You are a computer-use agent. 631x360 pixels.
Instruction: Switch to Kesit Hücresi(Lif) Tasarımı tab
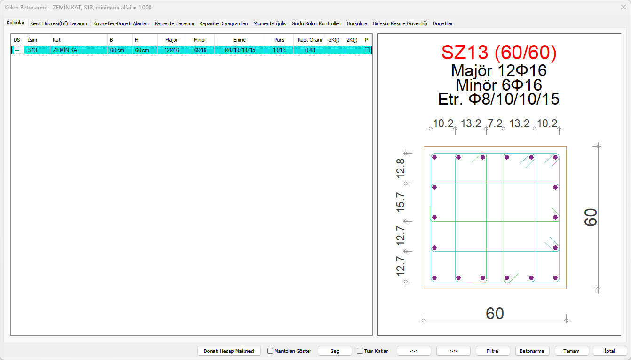pyautogui.click(x=59, y=23)
